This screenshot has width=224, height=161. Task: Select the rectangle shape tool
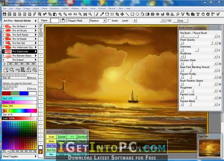point(132,14)
